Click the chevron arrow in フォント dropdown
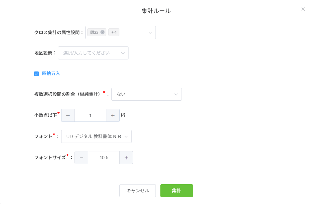This screenshot has height=204, width=312. point(126,136)
